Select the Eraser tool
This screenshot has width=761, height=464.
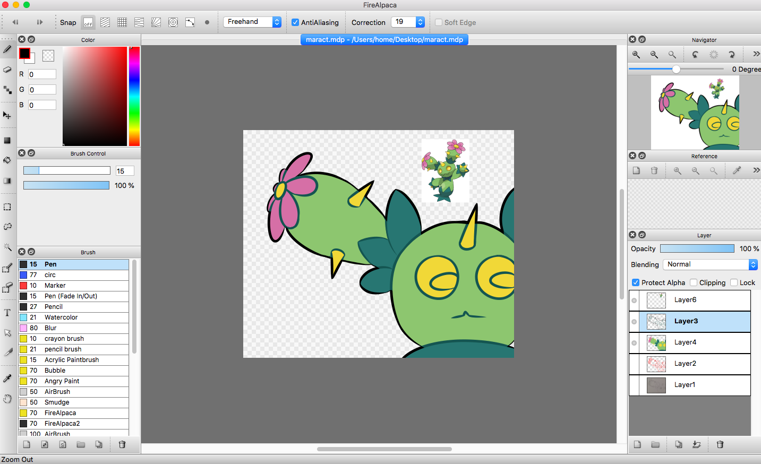(x=7, y=70)
